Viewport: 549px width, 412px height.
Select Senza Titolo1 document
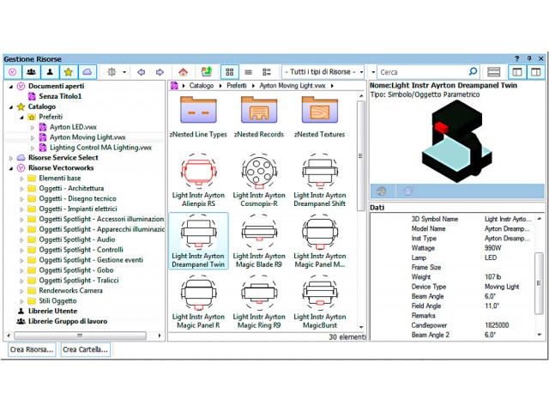point(60,96)
